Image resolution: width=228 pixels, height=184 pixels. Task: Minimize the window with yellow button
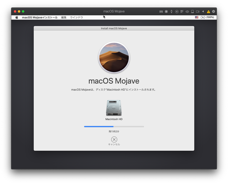click(19, 11)
